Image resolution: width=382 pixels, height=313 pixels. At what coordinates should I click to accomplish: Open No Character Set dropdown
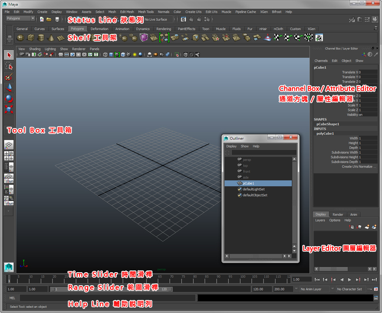pos(351,289)
